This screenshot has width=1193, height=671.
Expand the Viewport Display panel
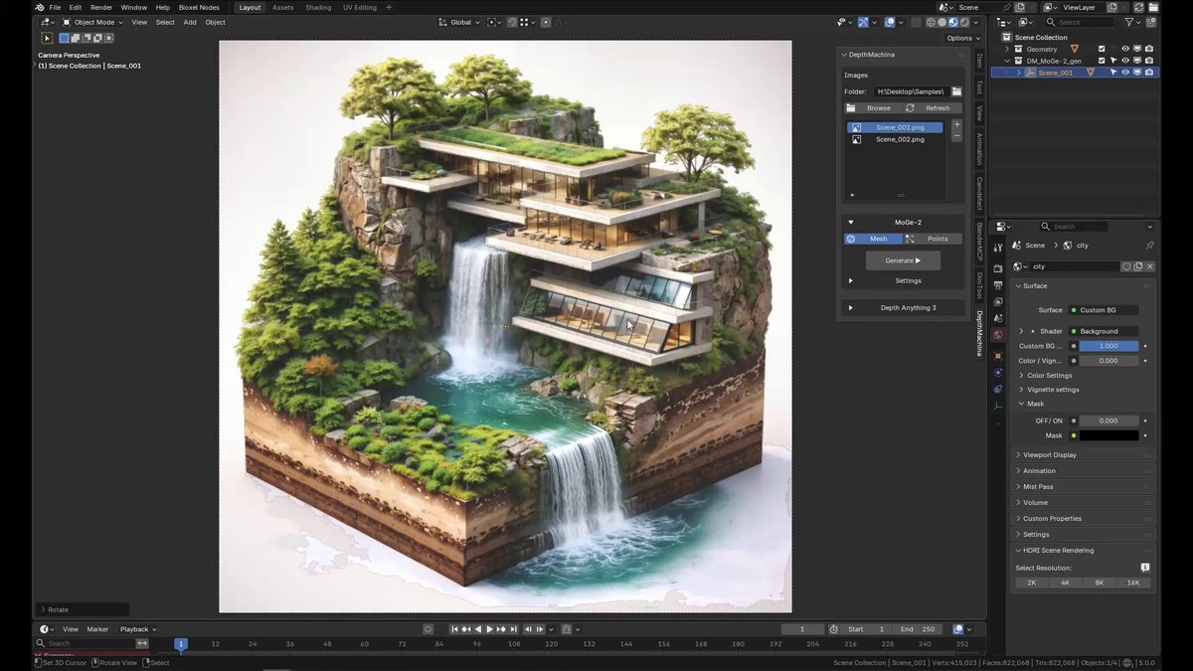(x=1084, y=455)
